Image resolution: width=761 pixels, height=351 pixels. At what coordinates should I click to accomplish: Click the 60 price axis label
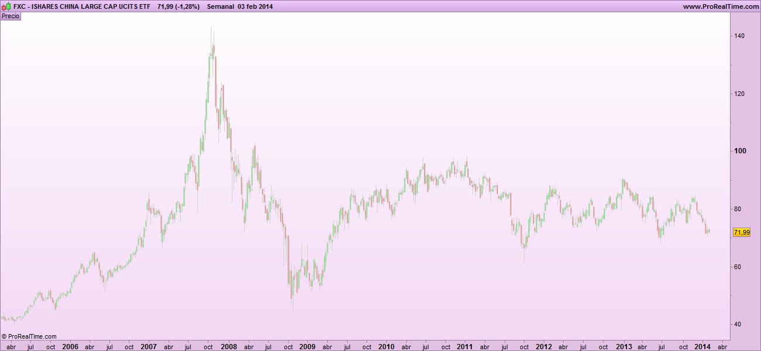[738, 267]
